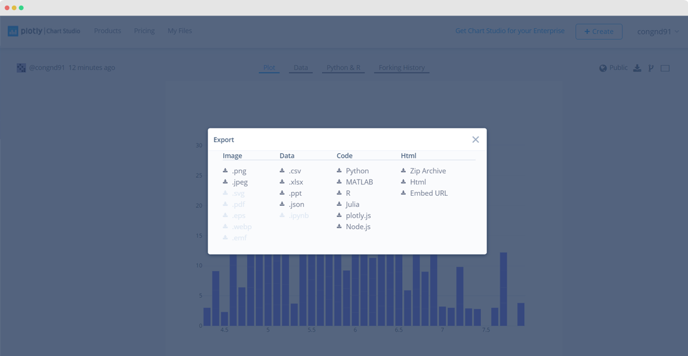Click the @congnd91 user avatar

click(x=21, y=68)
